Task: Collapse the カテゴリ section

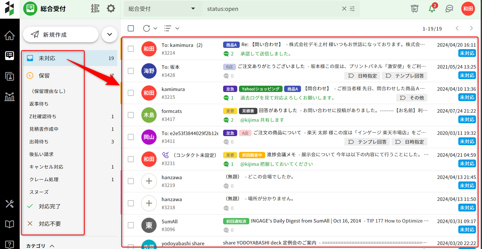Action: coord(52,246)
